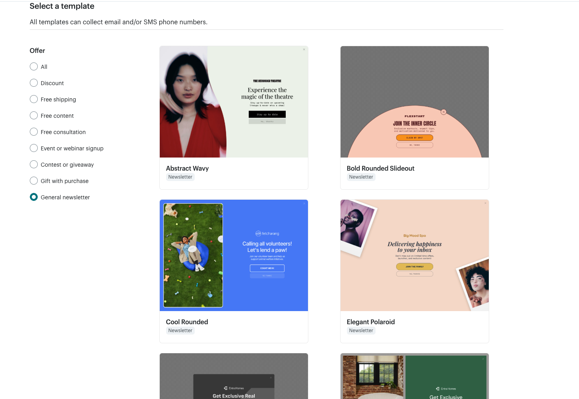Click Newsletter tag under Bold Rounded Slideout
579x399 pixels.
pos(361,177)
